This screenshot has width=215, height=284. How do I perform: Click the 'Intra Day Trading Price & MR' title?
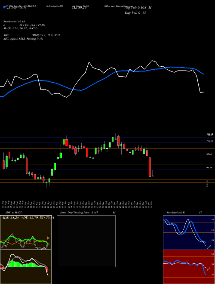[79, 213]
